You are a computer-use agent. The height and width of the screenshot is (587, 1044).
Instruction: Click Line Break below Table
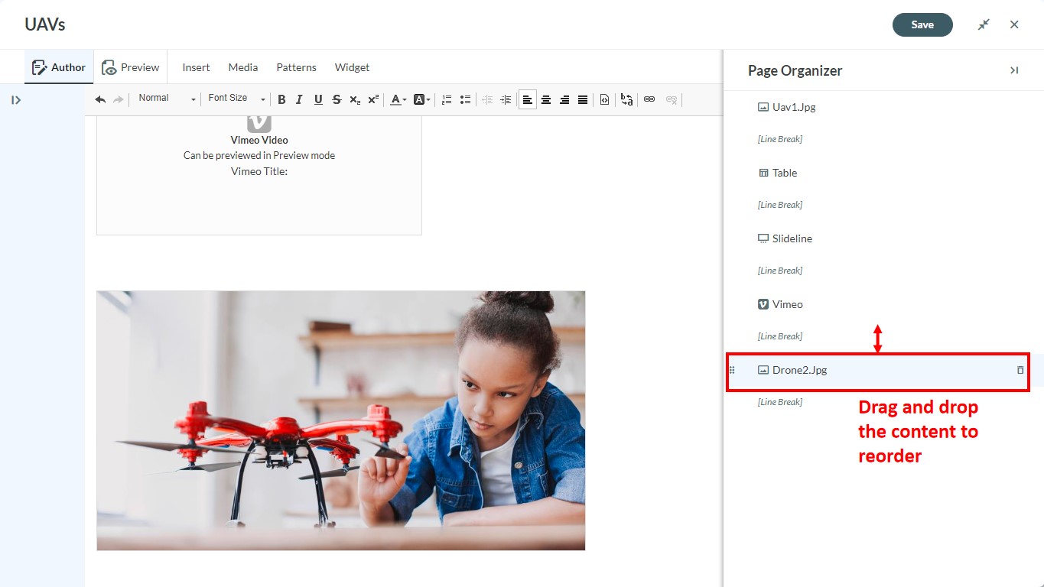(779, 205)
